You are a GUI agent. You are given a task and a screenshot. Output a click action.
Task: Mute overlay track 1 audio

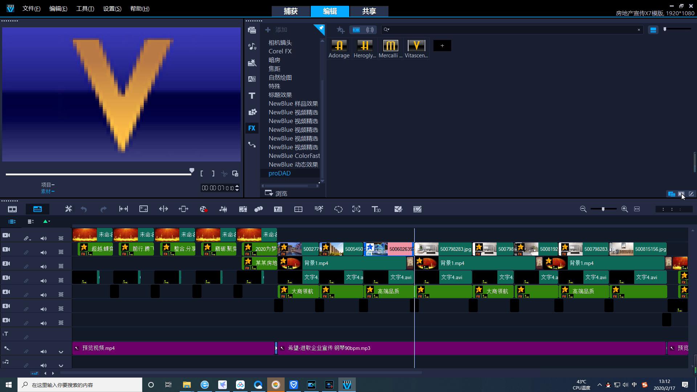[44, 252]
